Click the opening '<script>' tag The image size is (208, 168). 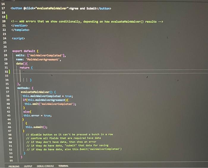(x=18, y=38)
